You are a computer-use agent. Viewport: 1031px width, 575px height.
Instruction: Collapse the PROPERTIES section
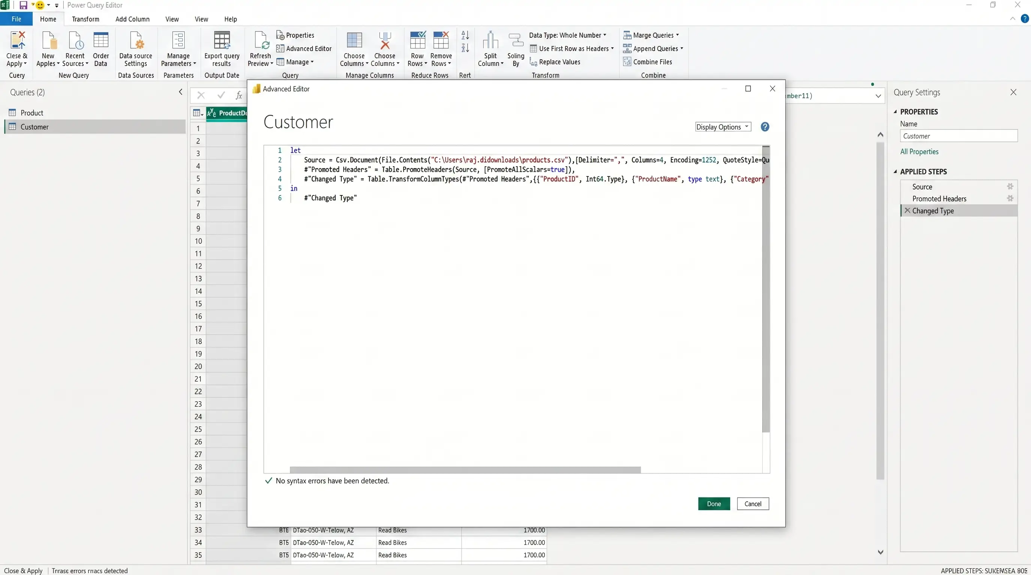895,112
